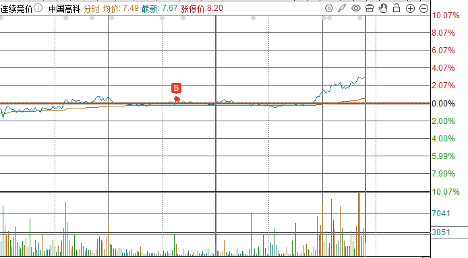This screenshot has height=258, width=468.
Task: Click the red B buy marker
Action: (176, 88)
